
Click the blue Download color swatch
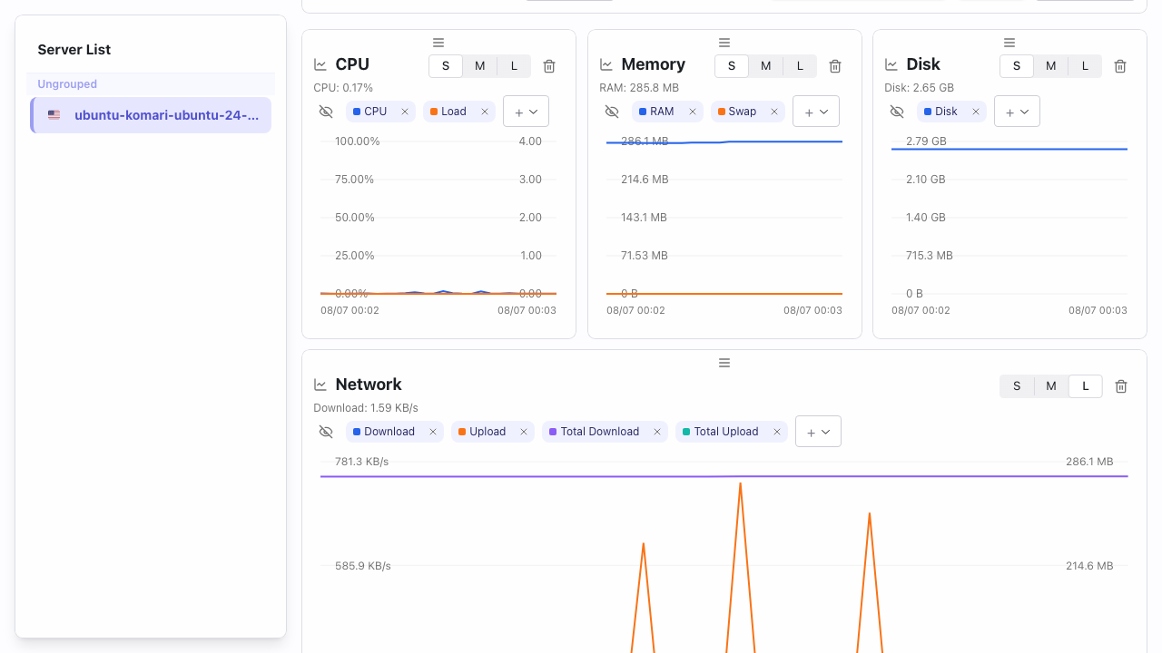tap(357, 432)
